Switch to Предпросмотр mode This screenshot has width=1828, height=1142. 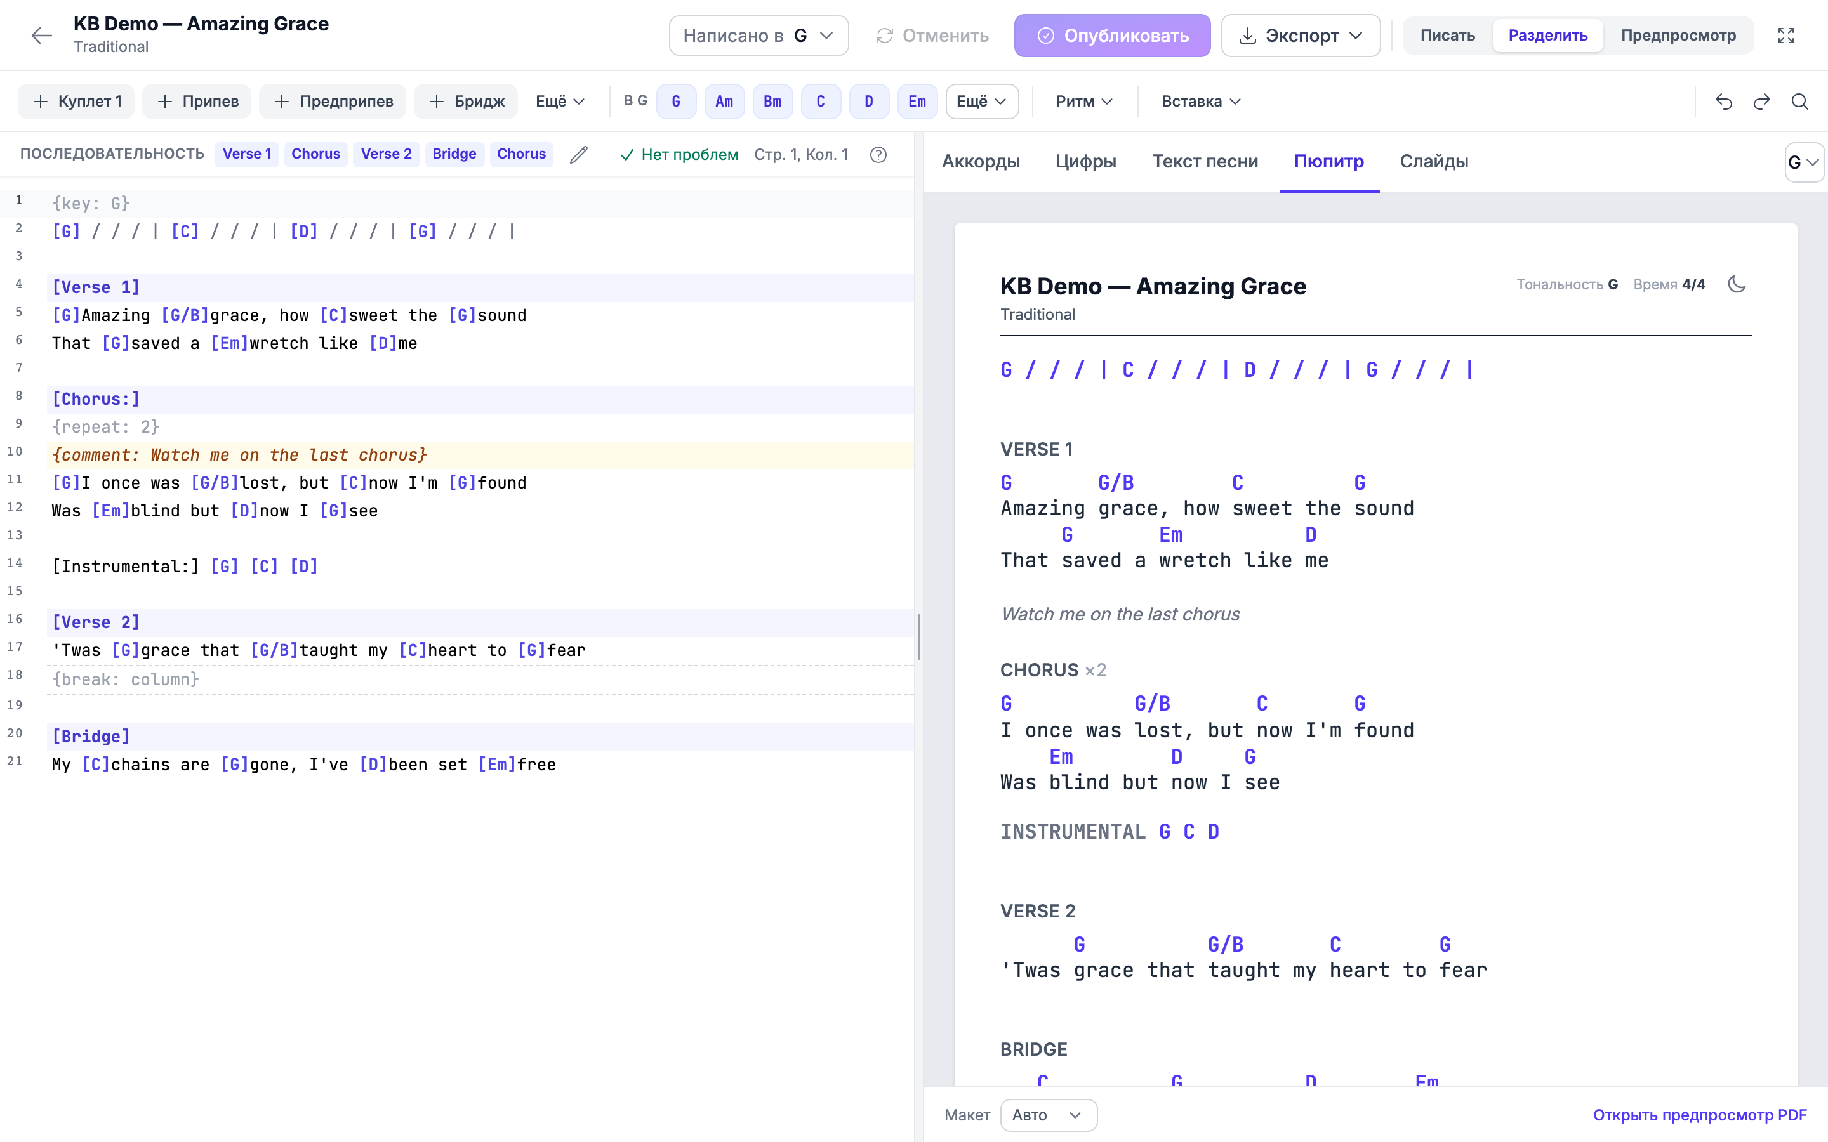coord(1678,36)
